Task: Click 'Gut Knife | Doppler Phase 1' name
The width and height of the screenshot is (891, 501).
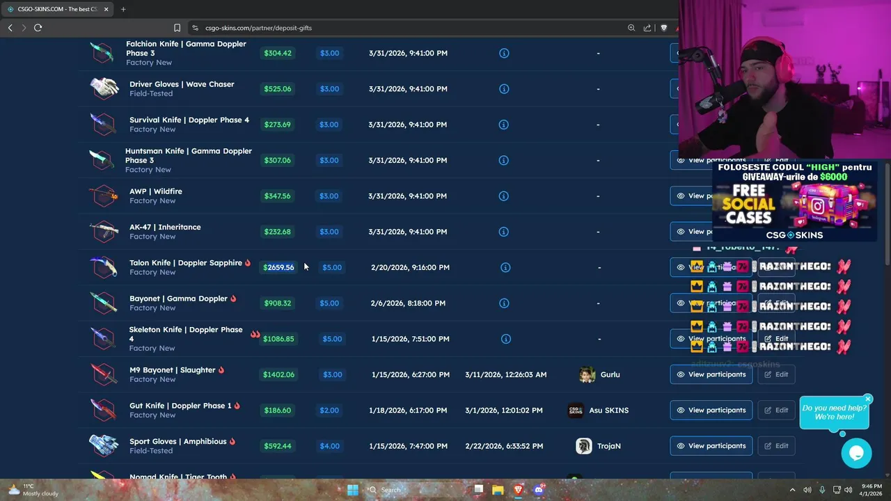Action: [180, 406]
